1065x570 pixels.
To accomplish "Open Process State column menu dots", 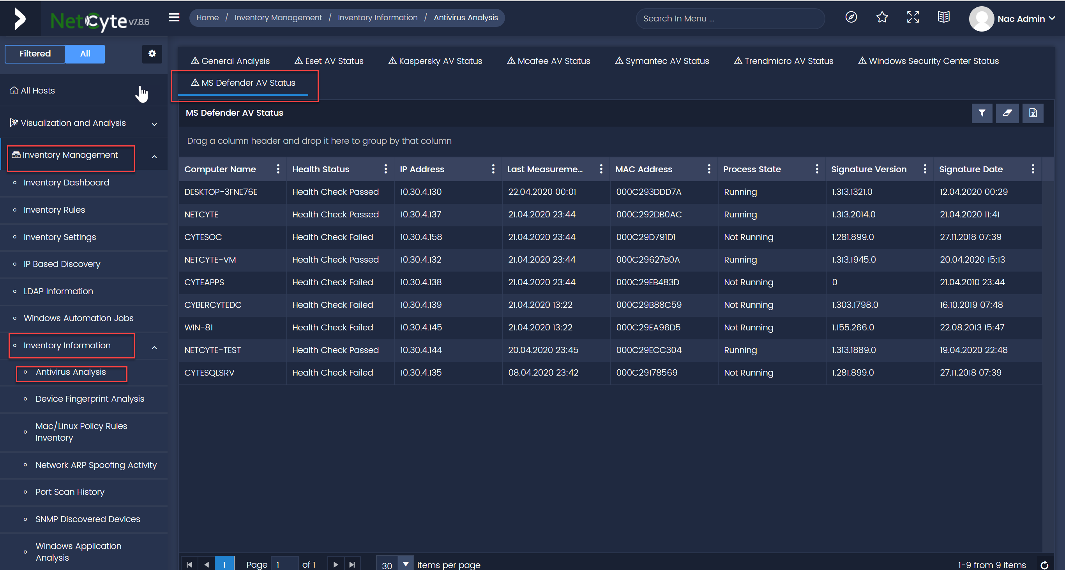I will point(817,169).
